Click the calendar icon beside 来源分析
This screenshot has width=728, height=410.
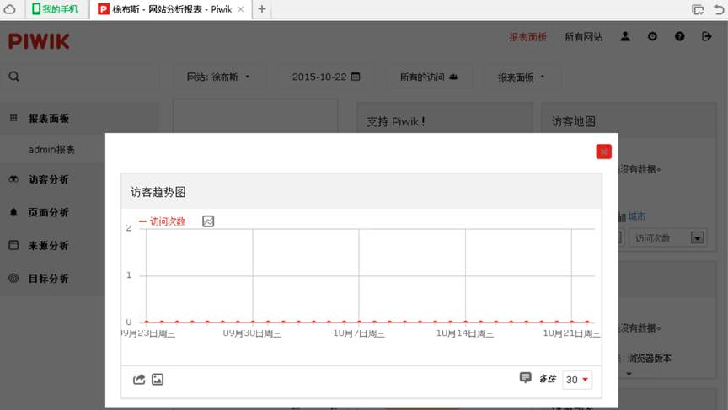point(13,245)
